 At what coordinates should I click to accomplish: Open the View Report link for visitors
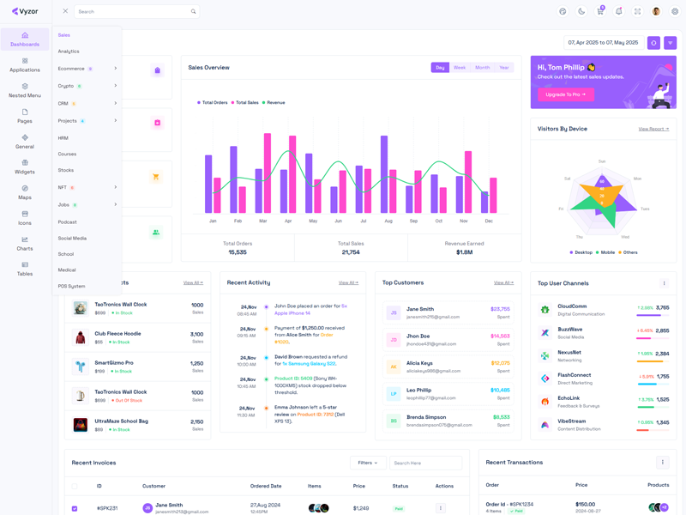click(x=653, y=129)
